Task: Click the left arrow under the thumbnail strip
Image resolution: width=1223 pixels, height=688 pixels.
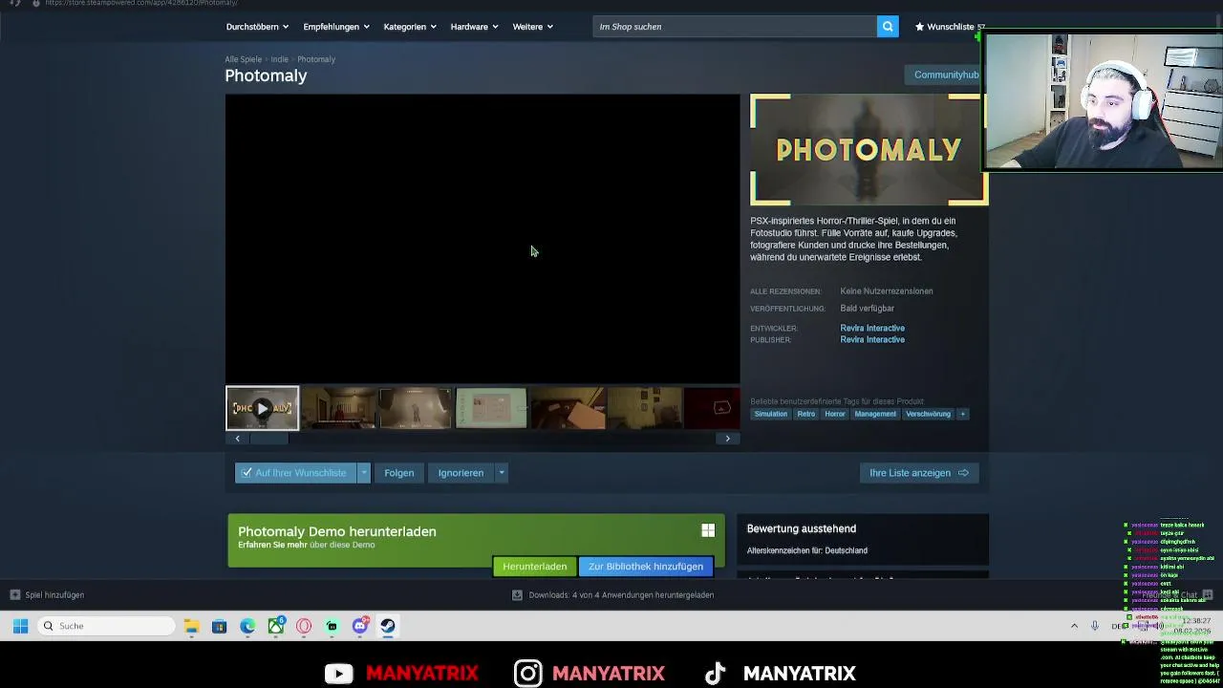Action: pos(238,439)
